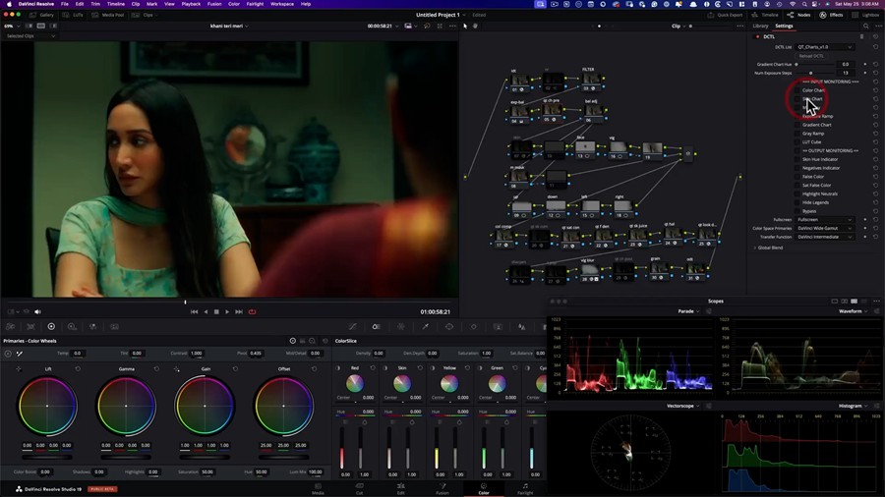Enable the Skin Hue Indicator checkbox
The image size is (885, 497).
[797, 159]
